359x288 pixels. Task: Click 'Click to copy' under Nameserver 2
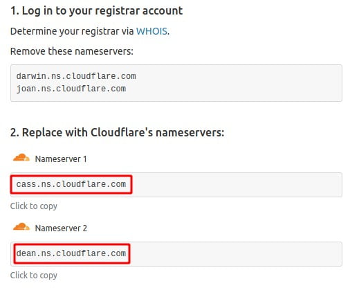coord(34,275)
